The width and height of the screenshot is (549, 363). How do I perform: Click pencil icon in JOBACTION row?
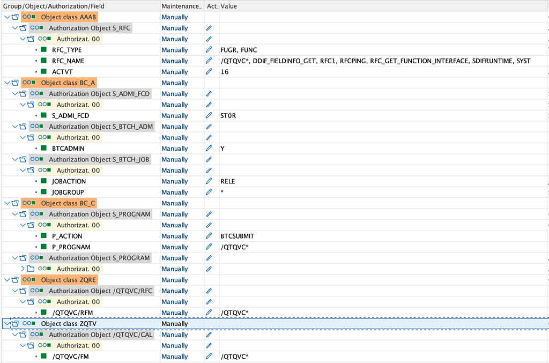pyautogui.click(x=209, y=181)
